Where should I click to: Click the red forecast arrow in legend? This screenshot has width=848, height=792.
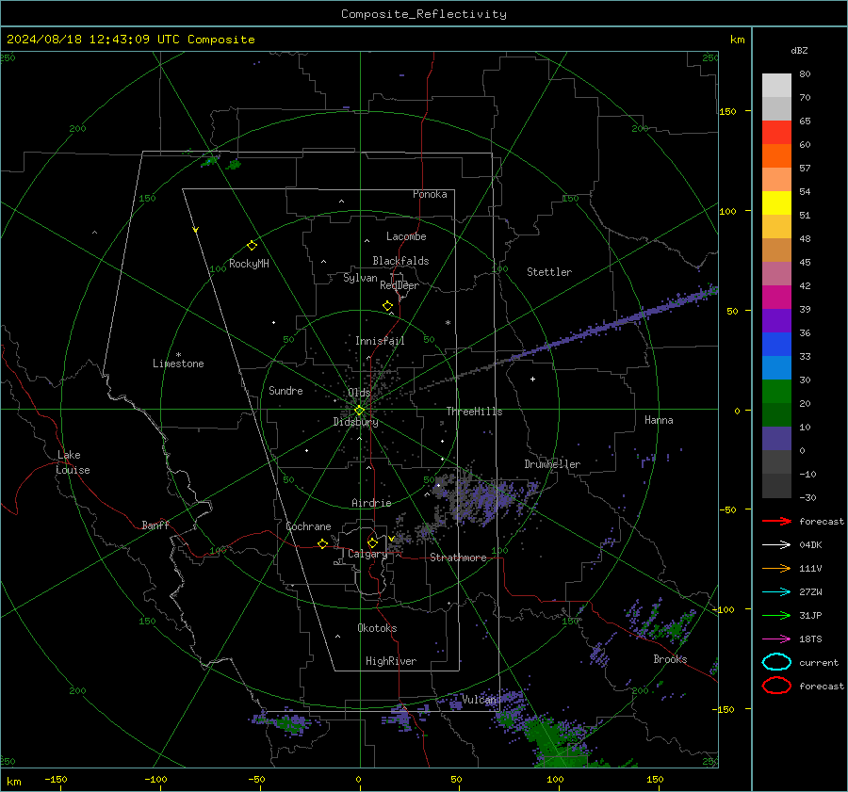776,521
